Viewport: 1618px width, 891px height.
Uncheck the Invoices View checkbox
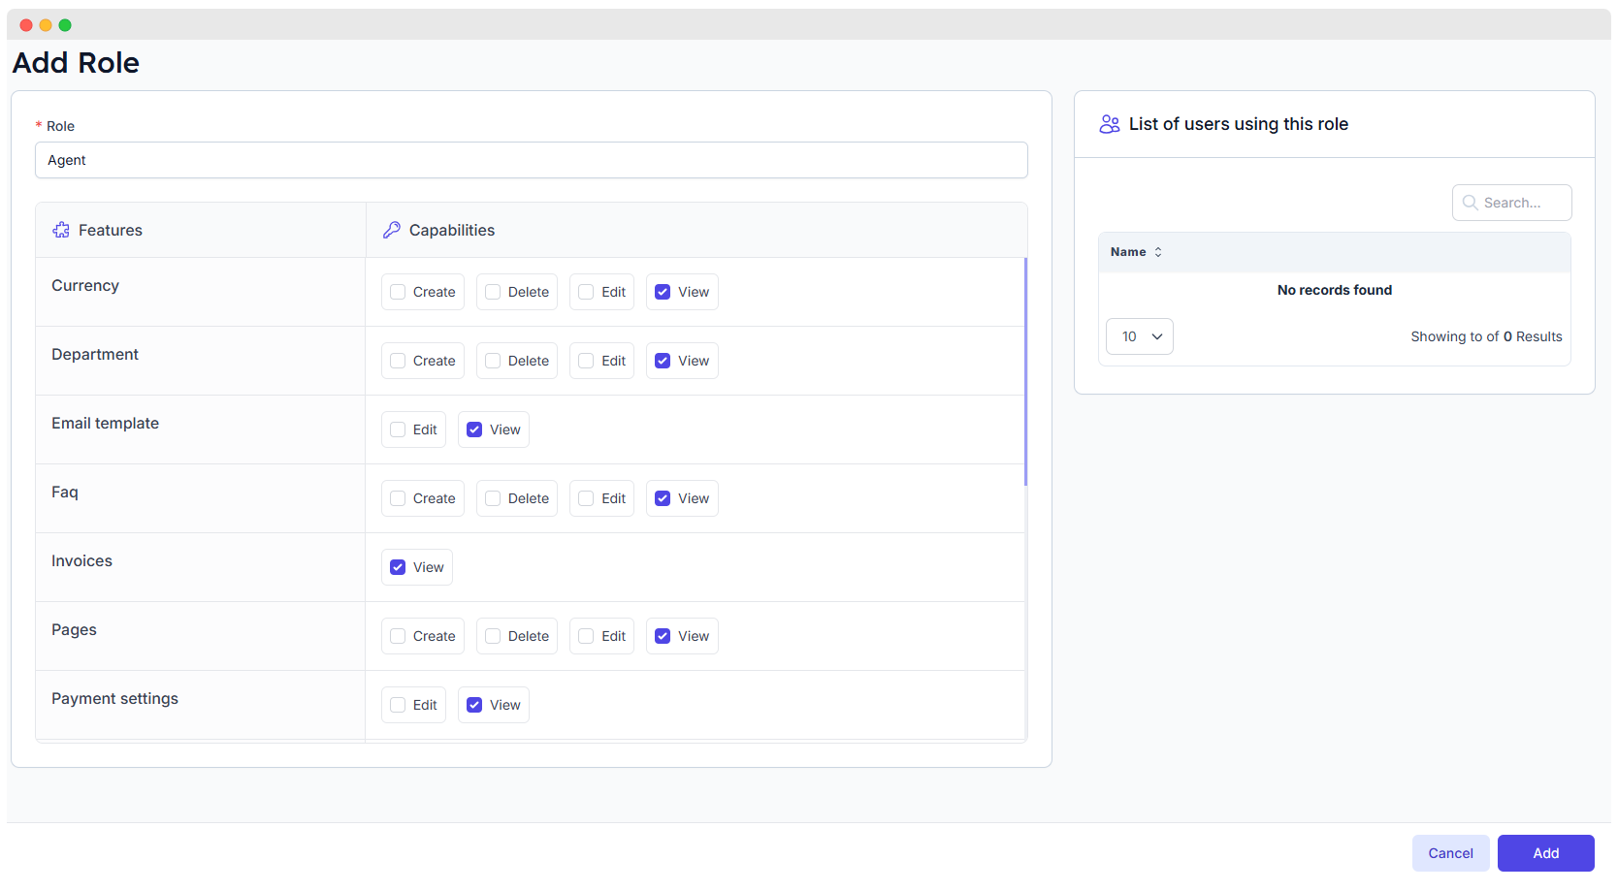(x=398, y=567)
